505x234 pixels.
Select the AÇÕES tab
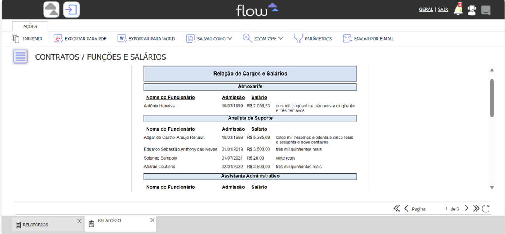pos(30,26)
